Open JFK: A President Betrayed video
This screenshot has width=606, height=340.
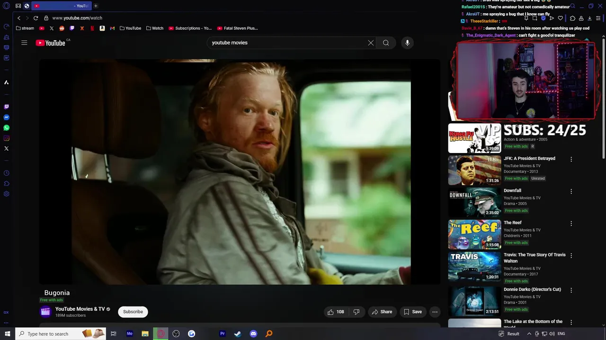(x=529, y=159)
